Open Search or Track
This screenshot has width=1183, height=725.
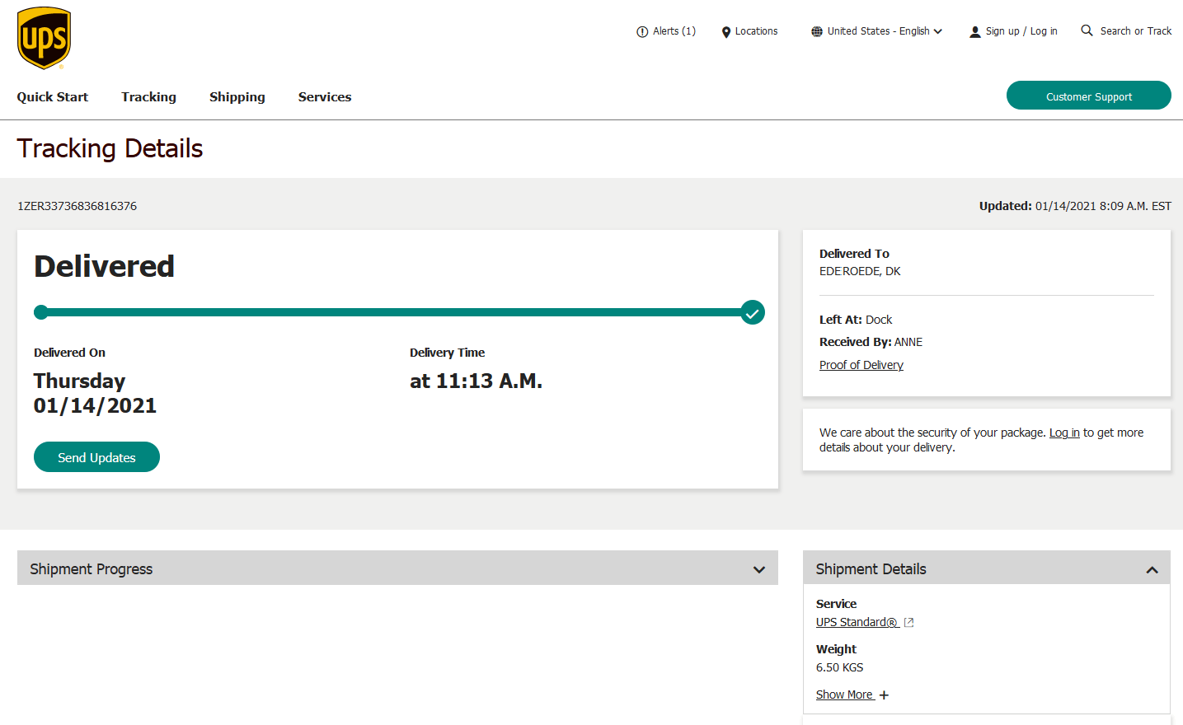tap(1135, 31)
